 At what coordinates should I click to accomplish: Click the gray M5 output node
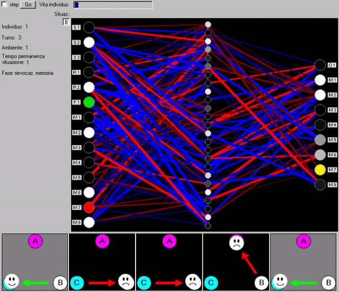coord(320,140)
